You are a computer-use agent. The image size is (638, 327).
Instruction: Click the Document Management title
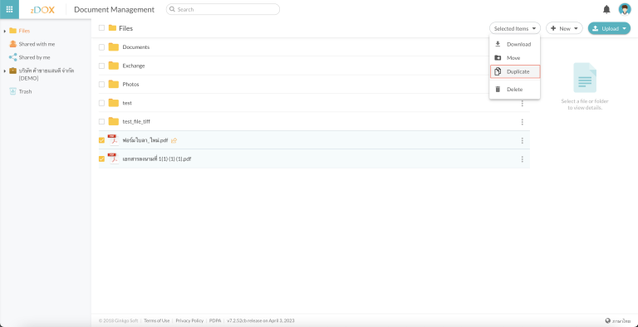click(x=115, y=9)
